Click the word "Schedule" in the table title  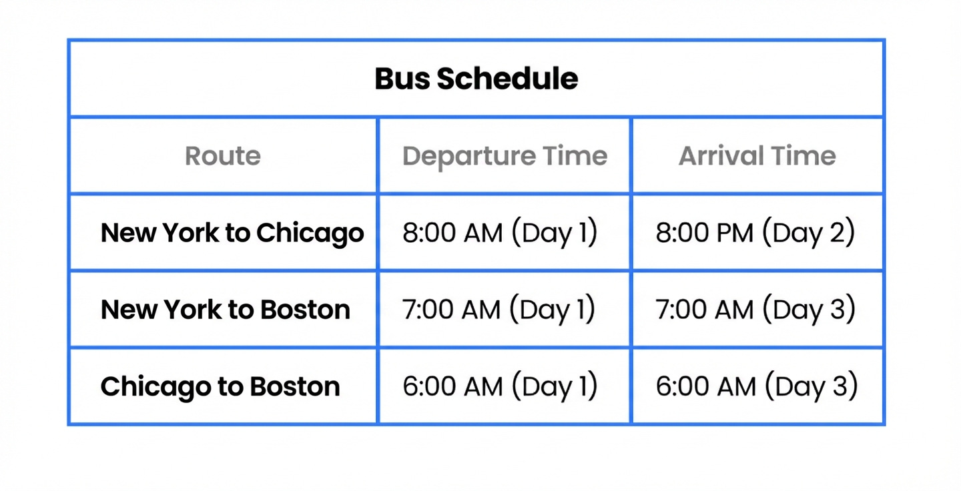(x=507, y=79)
